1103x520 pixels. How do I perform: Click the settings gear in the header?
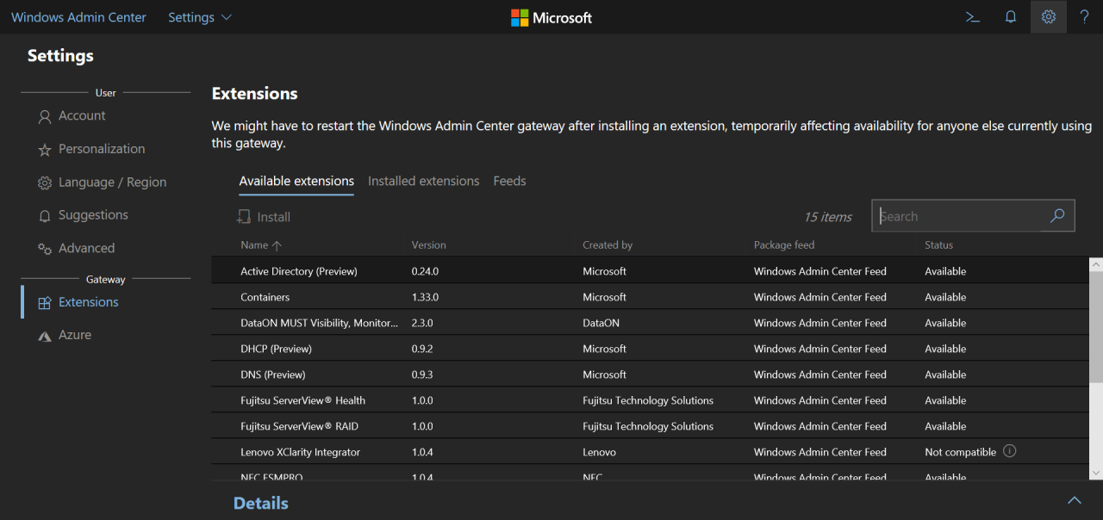[x=1049, y=17]
